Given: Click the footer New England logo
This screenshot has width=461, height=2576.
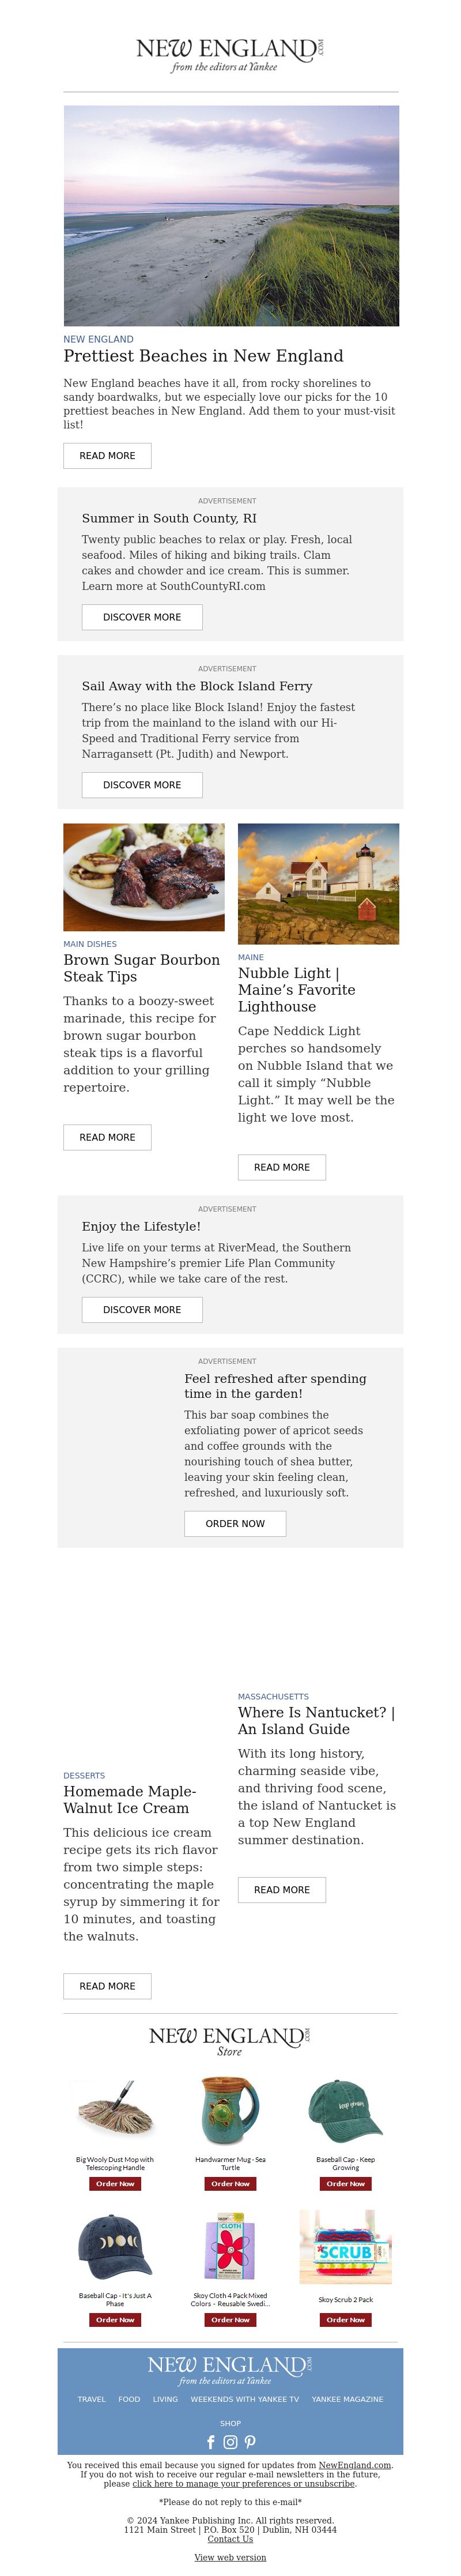Looking at the screenshot, I should point(230,2370).
